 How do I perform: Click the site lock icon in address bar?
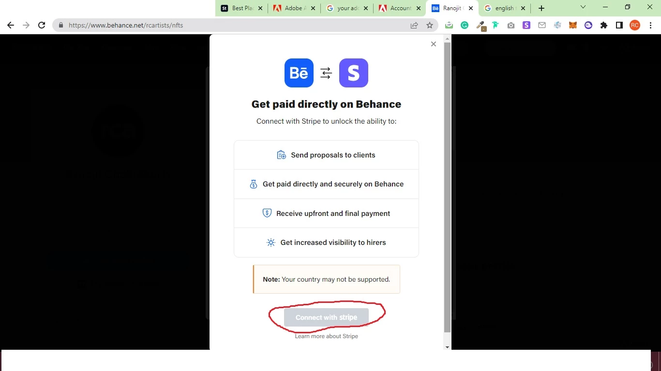click(61, 25)
